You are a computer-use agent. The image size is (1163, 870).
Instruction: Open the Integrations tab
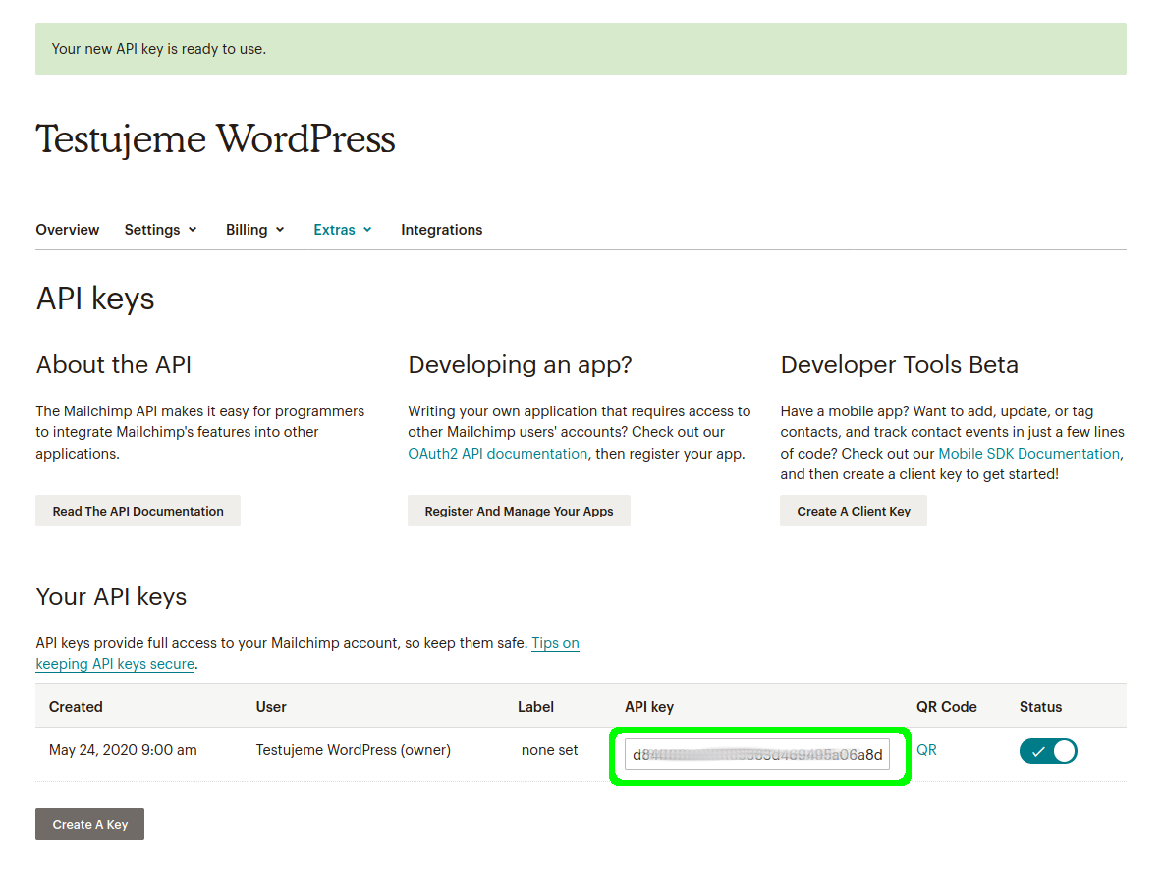441,230
